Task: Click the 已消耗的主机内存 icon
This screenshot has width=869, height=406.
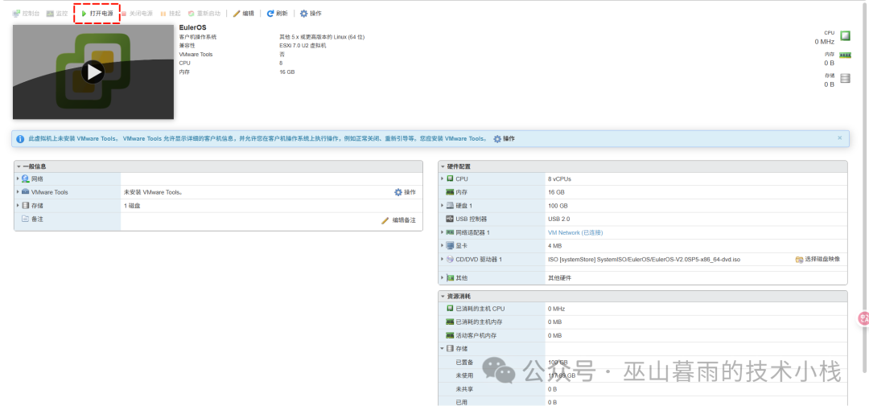Action: click(x=450, y=322)
